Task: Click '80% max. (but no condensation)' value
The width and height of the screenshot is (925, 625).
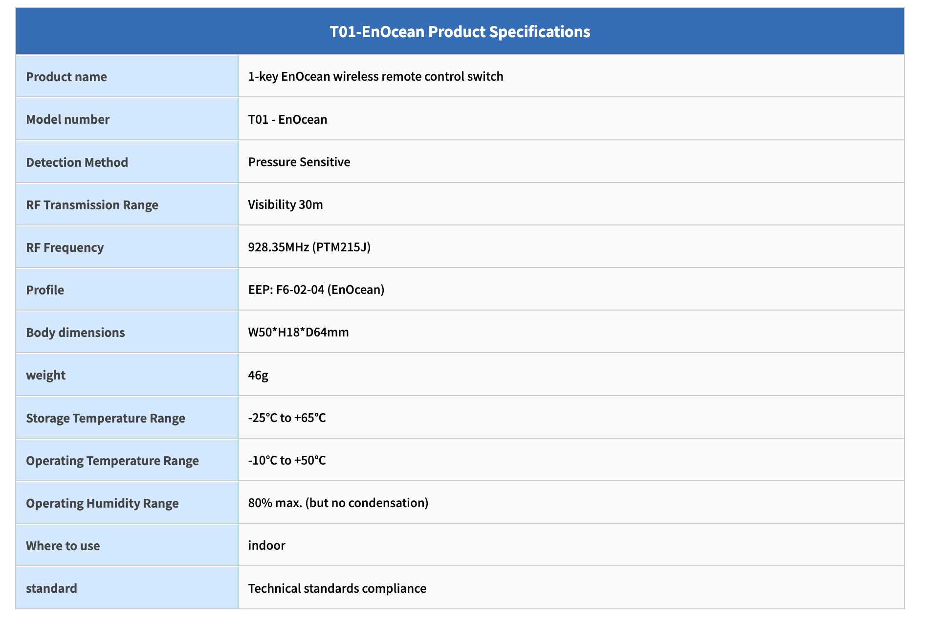Action: (338, 503)
